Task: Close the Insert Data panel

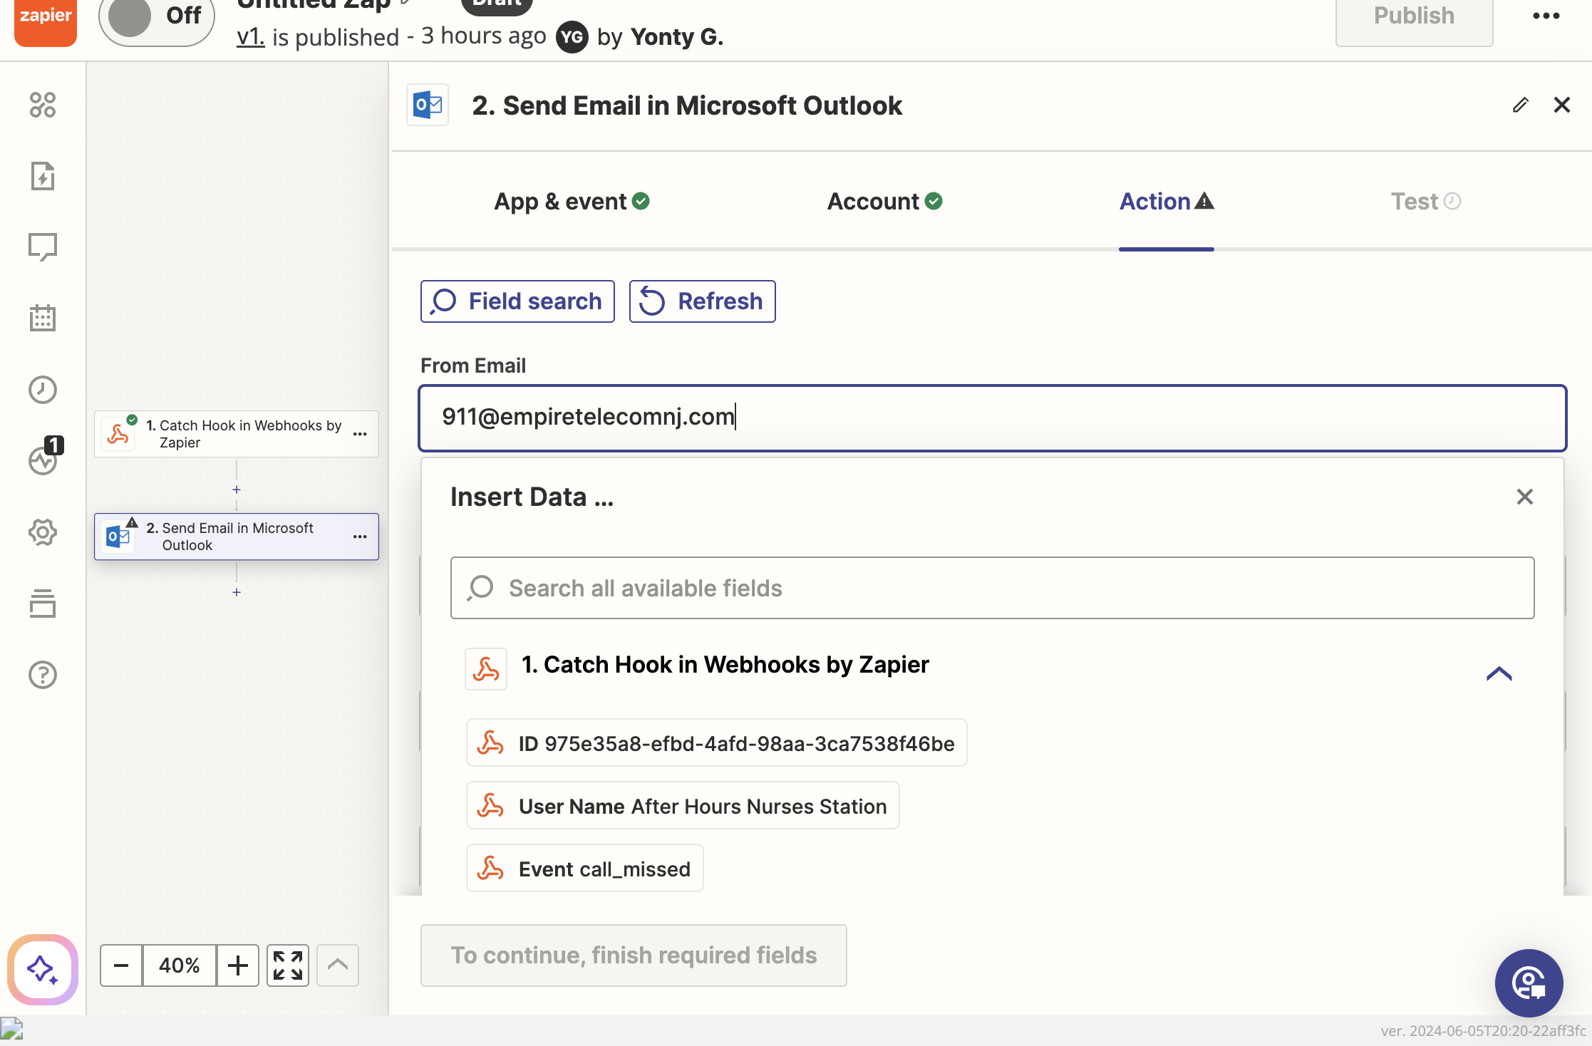Action: (x=1524, y=497)
